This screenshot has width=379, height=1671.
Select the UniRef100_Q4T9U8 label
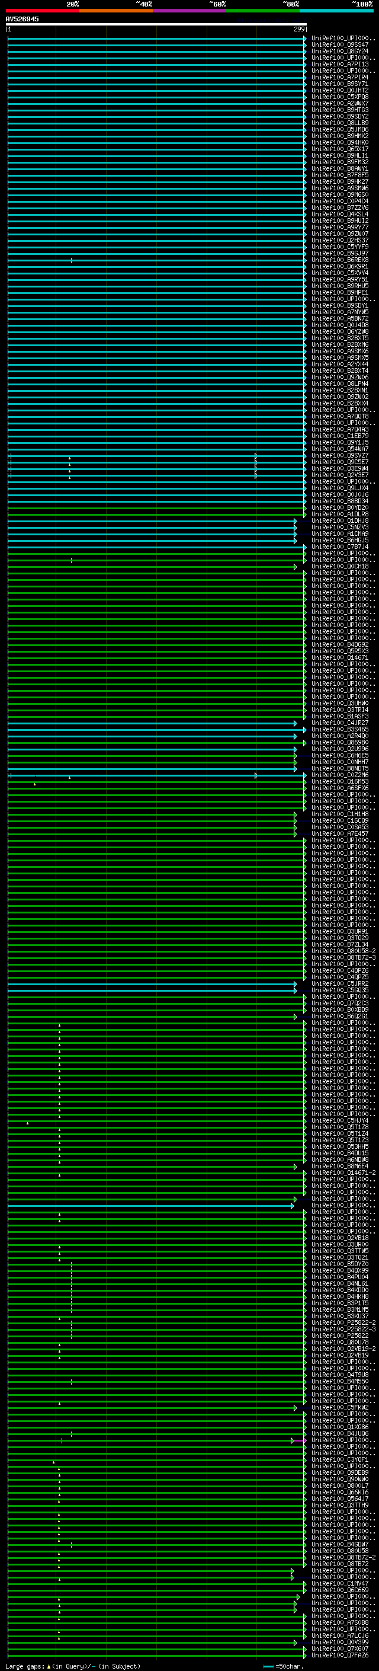tap(340, 1374)
